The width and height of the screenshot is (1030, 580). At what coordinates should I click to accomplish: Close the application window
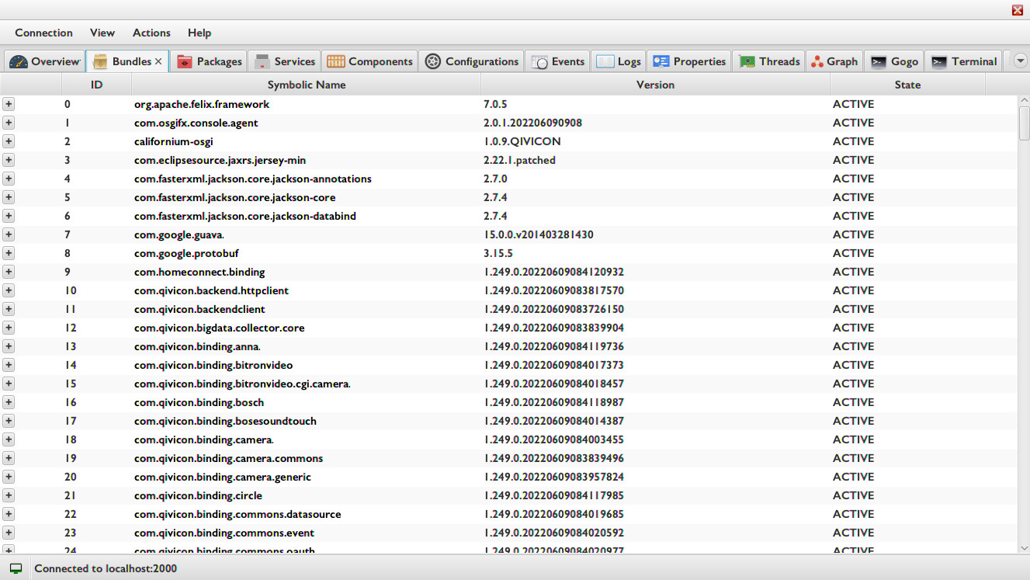1018,10
